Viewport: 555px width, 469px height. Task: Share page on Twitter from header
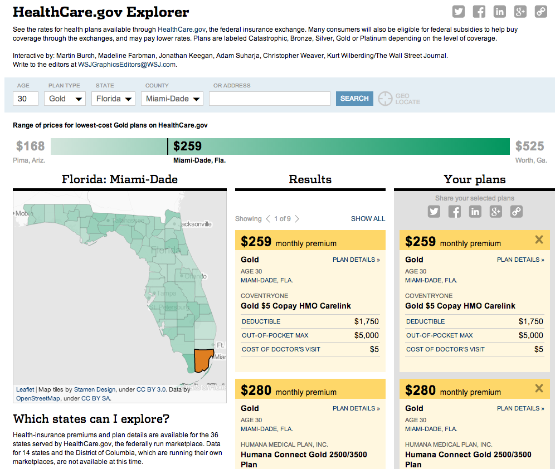(459, 12)
